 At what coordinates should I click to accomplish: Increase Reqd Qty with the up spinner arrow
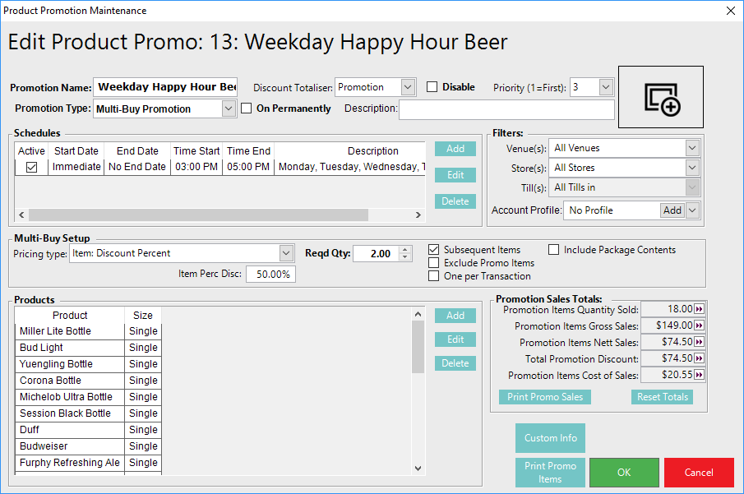404,250
